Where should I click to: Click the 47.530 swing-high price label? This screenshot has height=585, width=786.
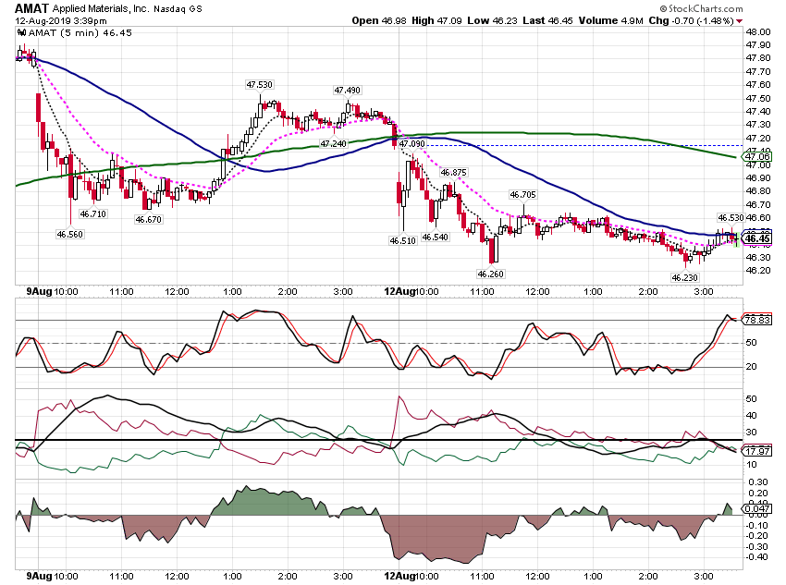260,85
